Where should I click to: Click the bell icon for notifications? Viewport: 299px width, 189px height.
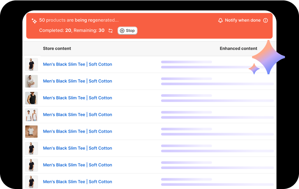220,20
